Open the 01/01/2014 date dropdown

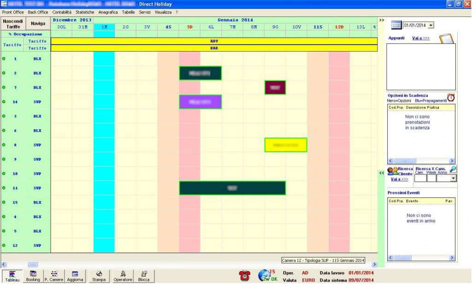coord(431,25)
